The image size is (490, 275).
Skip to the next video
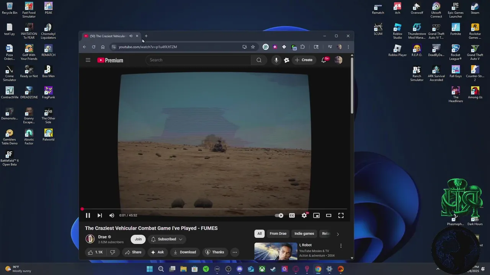(100, 215)
